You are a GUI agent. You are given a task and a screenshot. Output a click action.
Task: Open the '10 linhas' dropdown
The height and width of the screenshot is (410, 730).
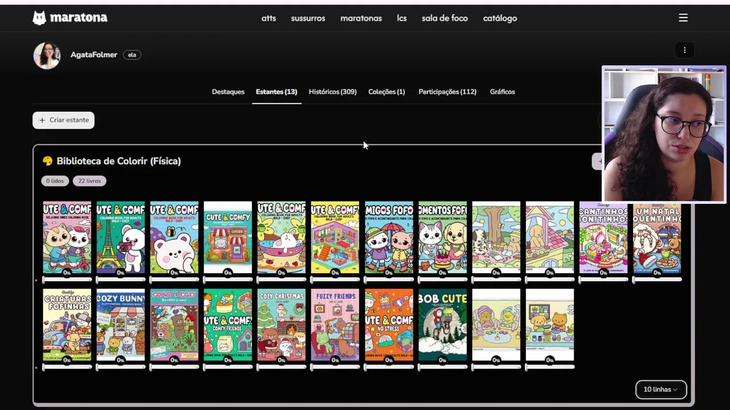[661, 389]
